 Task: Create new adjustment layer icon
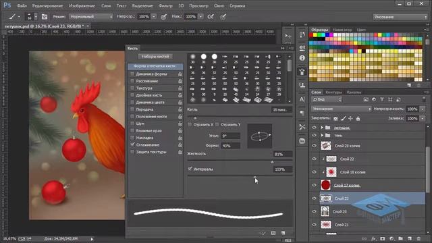coord(391,238)
